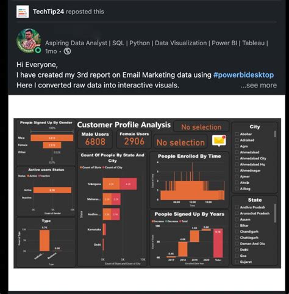Check the Agra city checkbox
The height and width of the screenshot is (294, 289).
pyautogui.click(x=237, y=146)
